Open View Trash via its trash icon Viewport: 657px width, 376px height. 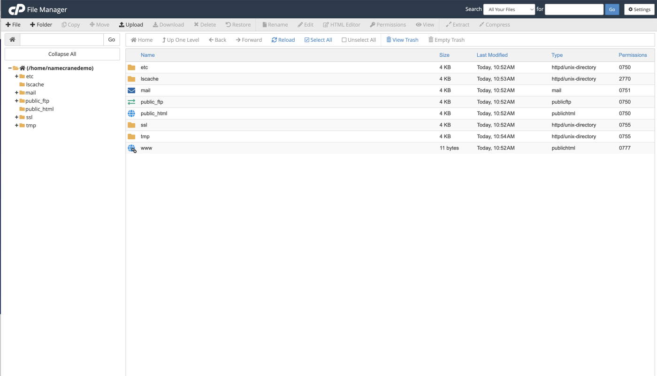[x=389, y=40]
